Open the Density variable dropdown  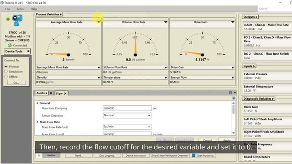click(99, 77)
